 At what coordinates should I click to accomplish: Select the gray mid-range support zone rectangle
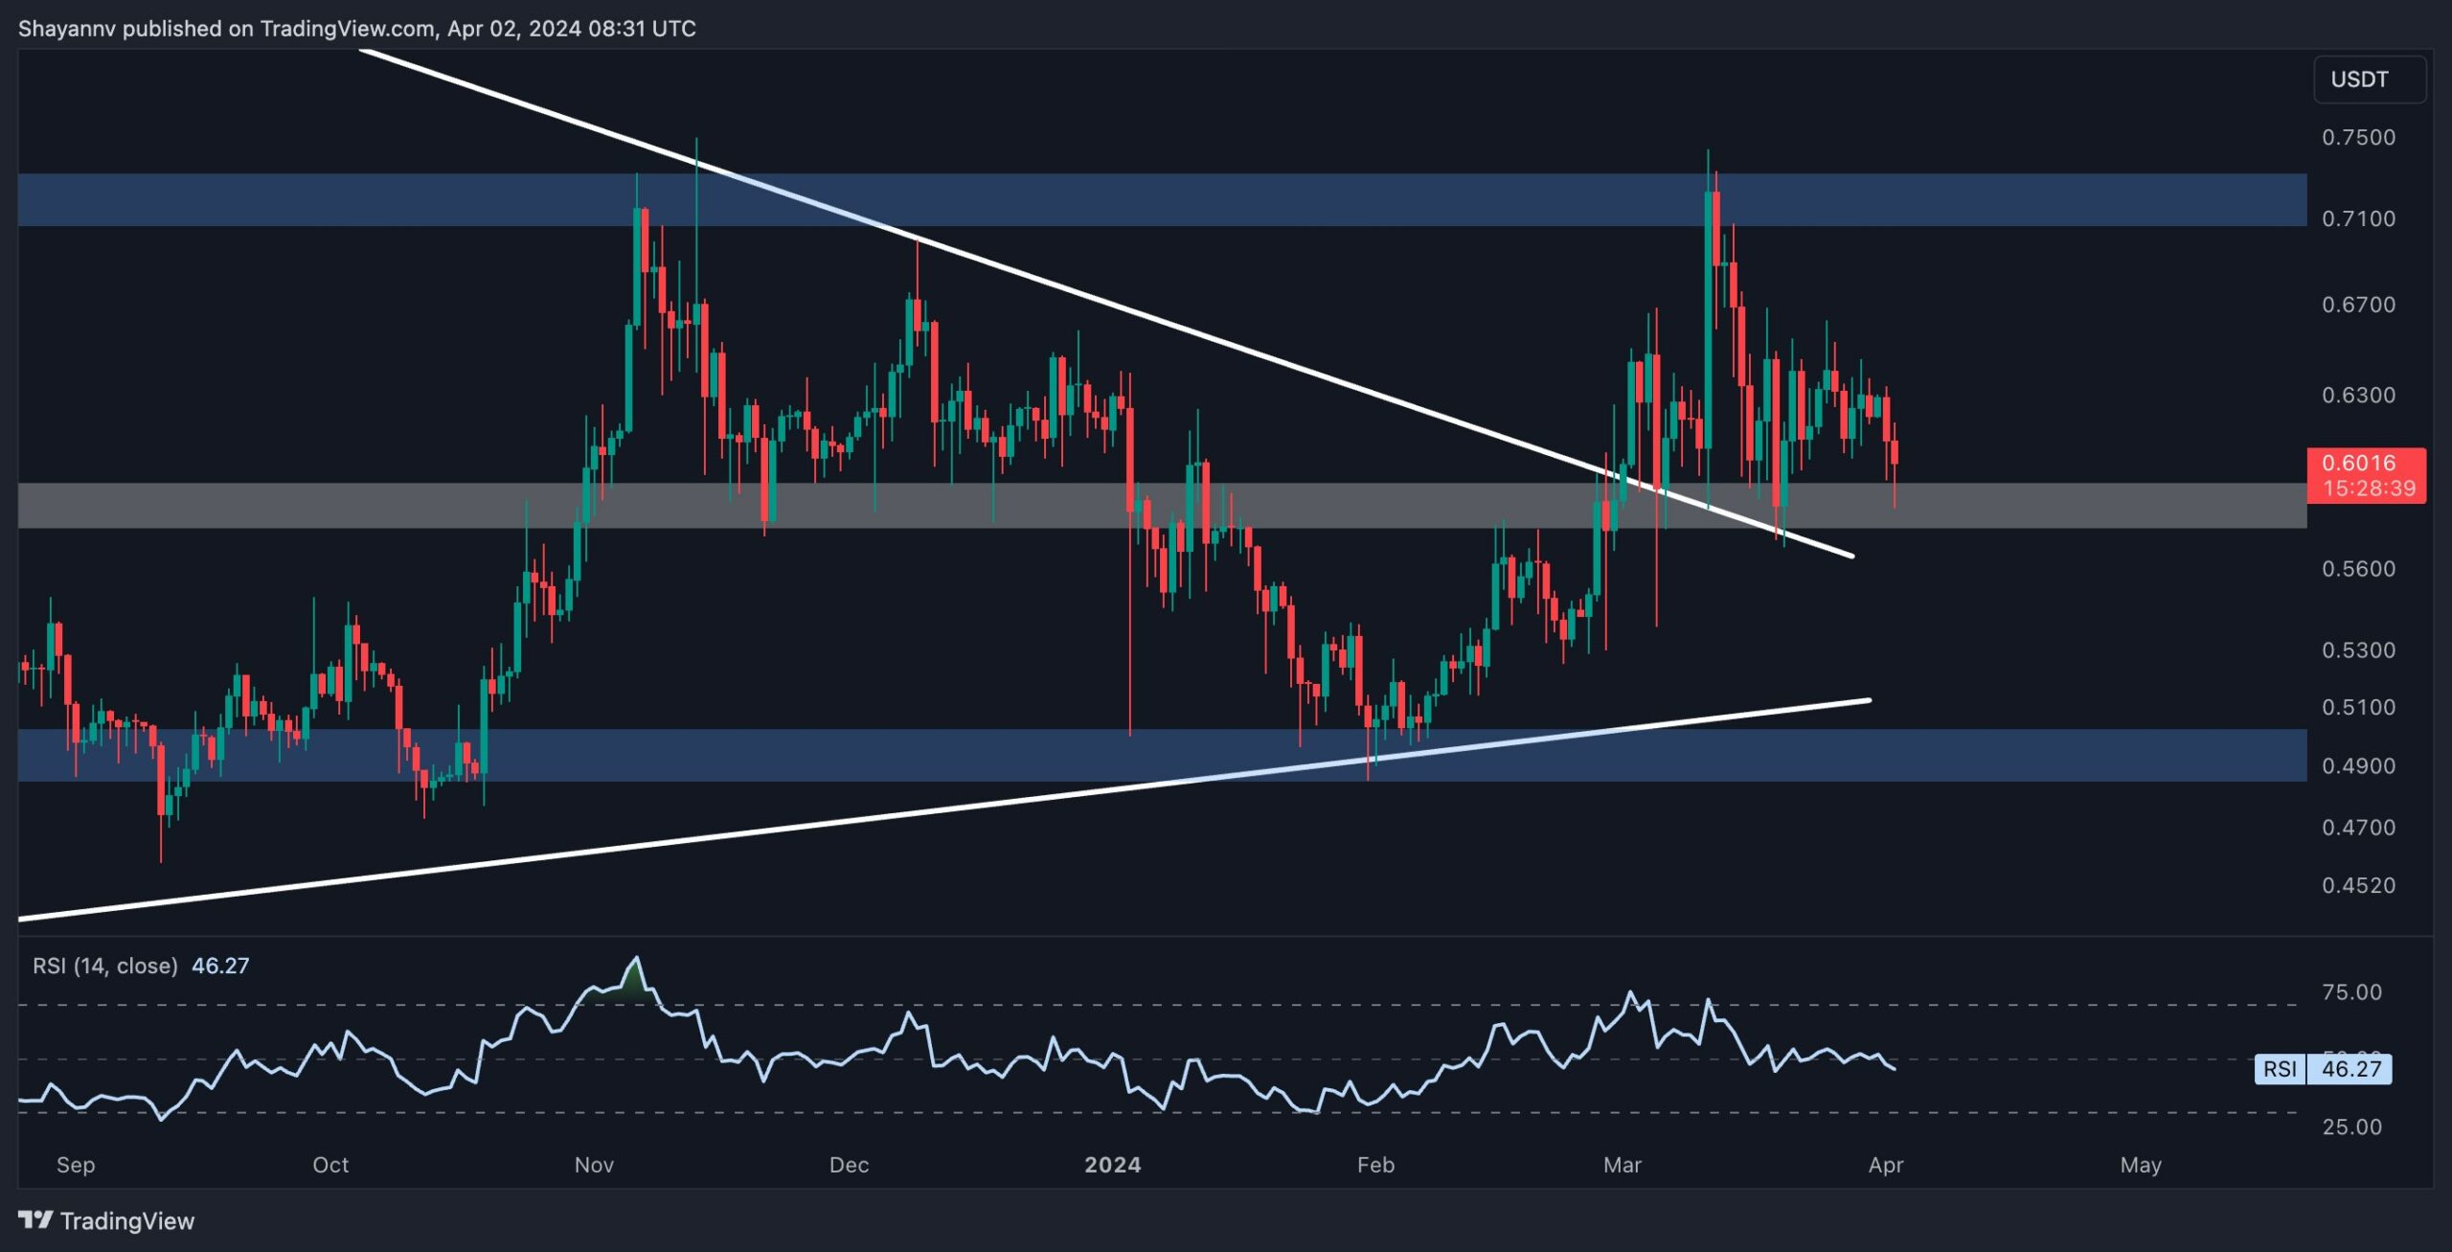click(1162, 505)
